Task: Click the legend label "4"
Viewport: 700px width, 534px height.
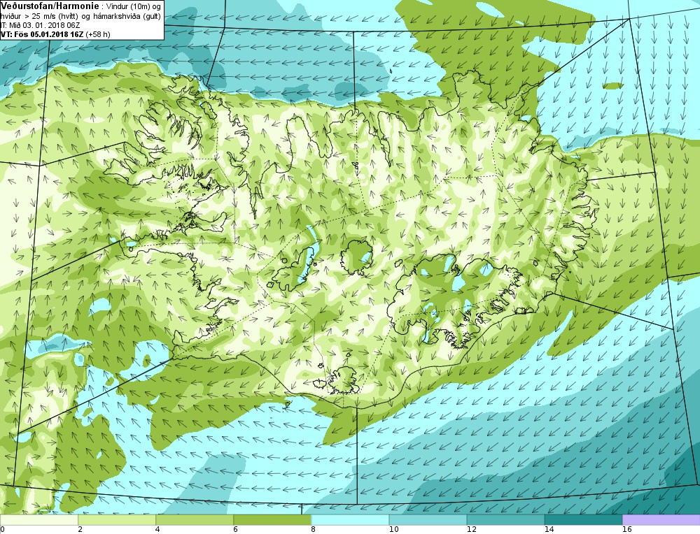Action: (157, 530)
